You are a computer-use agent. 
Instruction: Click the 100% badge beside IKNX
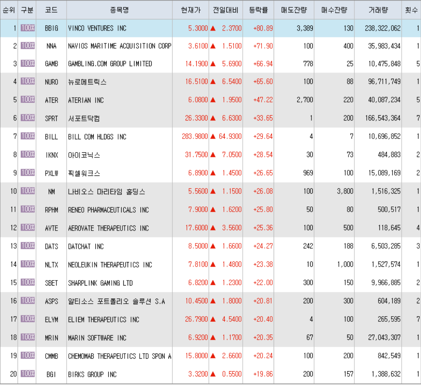(27, 154)
